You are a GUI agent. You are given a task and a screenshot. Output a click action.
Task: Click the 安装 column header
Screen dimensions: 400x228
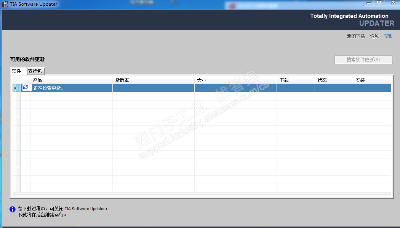372,80
